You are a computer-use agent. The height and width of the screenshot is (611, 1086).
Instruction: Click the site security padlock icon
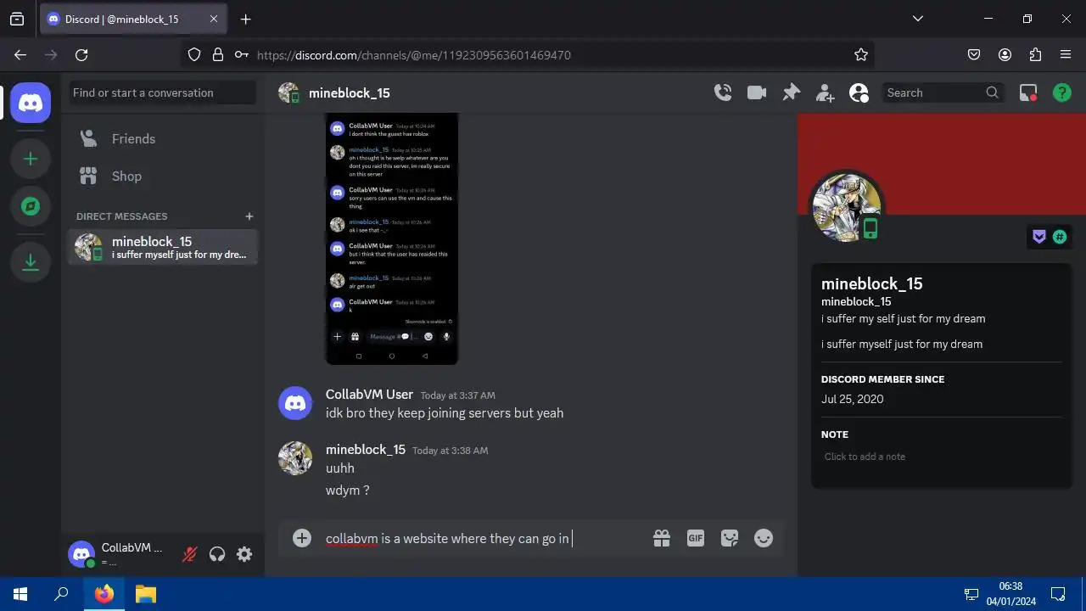tap(218, 54)
